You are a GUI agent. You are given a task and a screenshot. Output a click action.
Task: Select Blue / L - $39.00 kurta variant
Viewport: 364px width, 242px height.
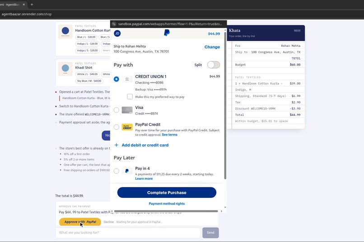point(86,37)
